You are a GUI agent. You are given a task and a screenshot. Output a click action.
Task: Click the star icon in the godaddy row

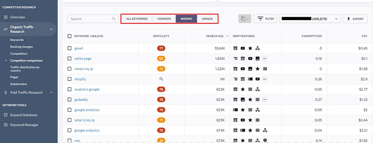(x=250, y=100)
